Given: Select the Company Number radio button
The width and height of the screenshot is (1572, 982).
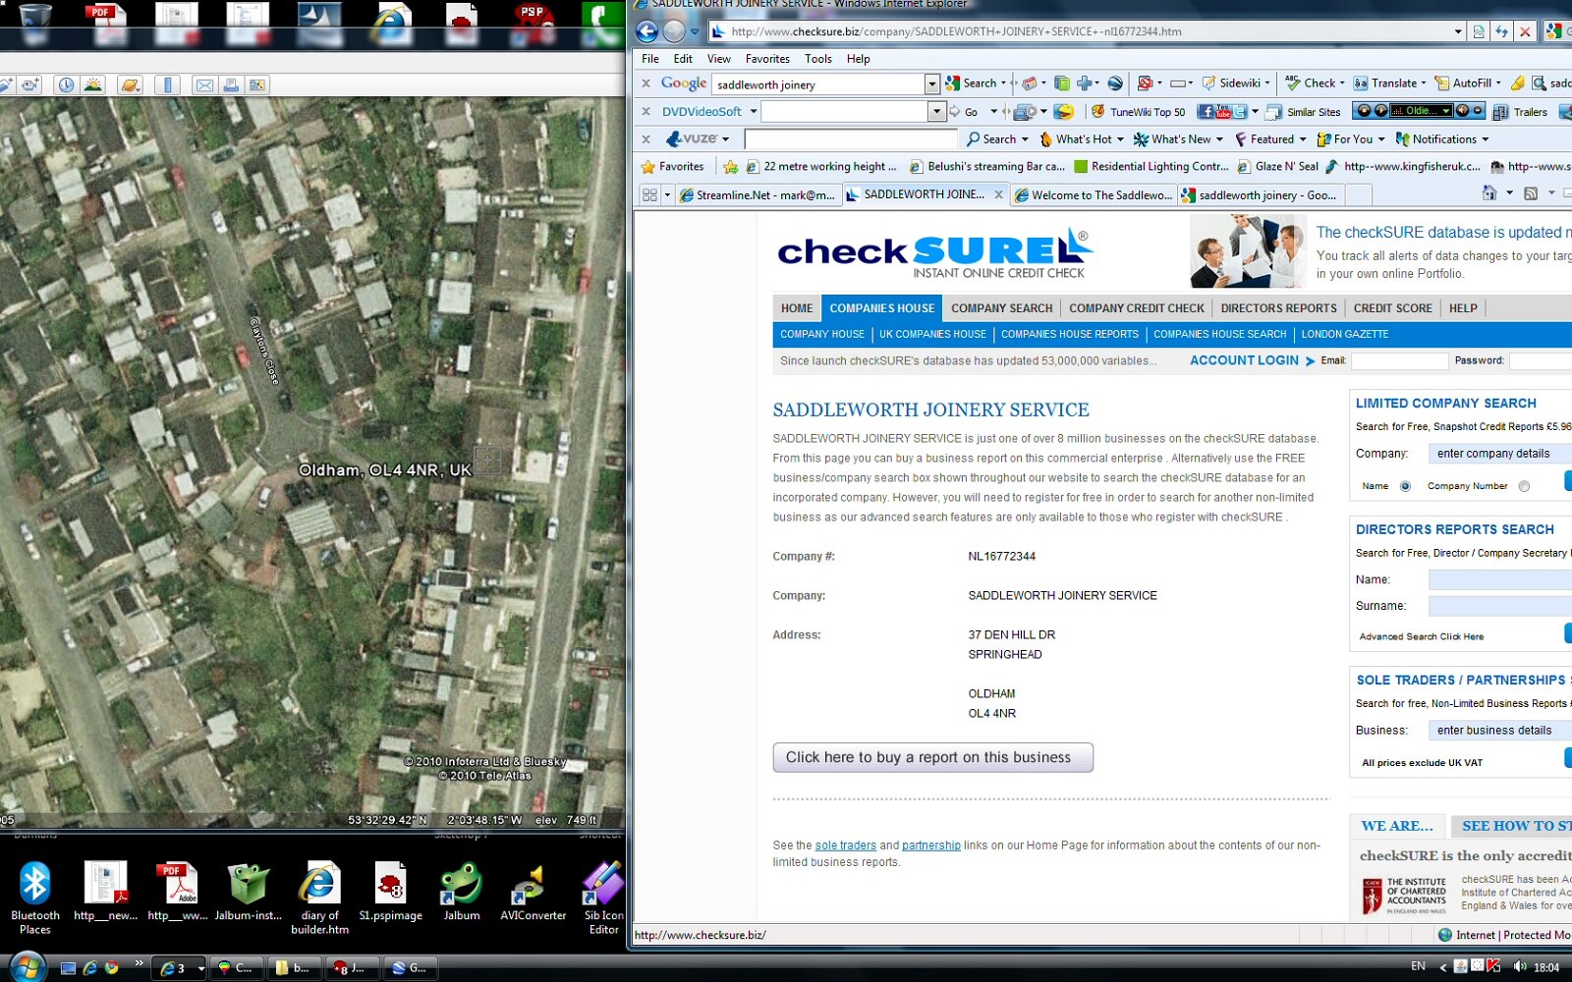Looking at the screenshot, I should pyautogui.click(x=1524, y=486).
